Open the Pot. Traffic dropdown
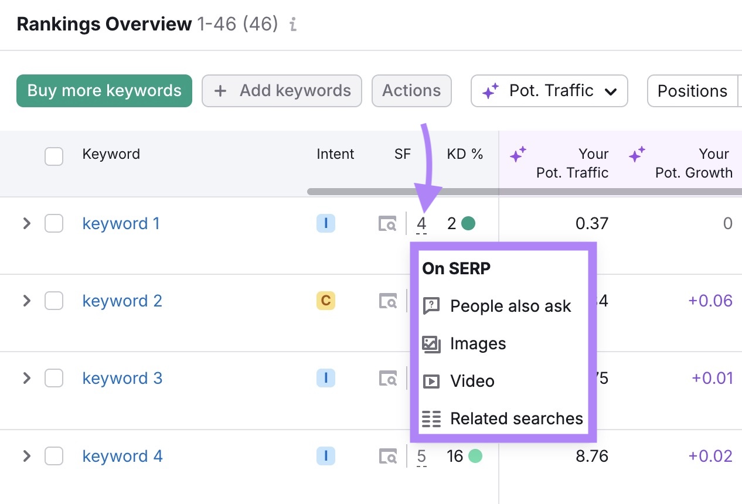742x504 pixels. (549, 91)
